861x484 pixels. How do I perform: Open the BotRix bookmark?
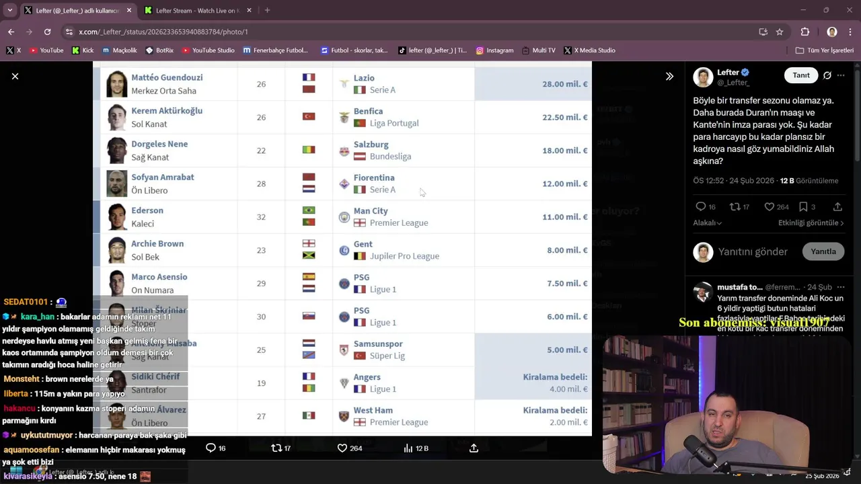click(159, 50)
